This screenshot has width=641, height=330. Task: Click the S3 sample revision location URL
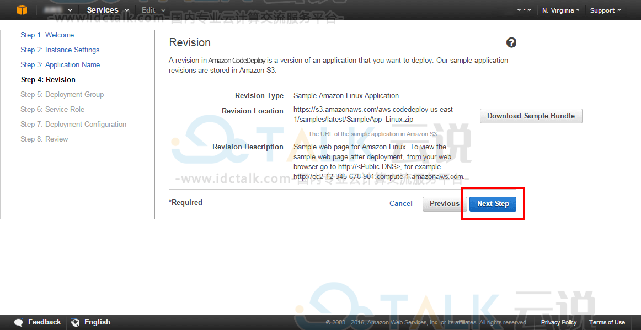coord(374,115)
